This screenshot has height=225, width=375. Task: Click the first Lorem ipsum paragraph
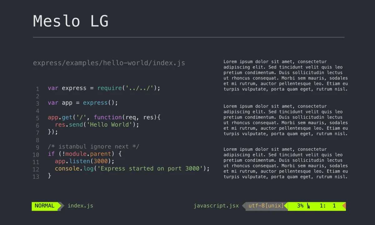(286, 76)
